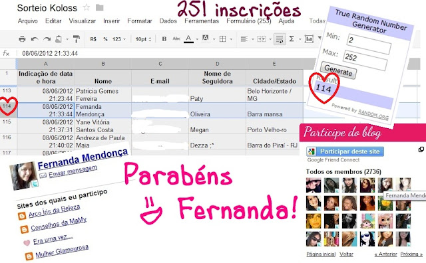Viewport: 426px width, 263px height.
Task: Expand the borders dropdown arrow
Action: tap(231, 39)
